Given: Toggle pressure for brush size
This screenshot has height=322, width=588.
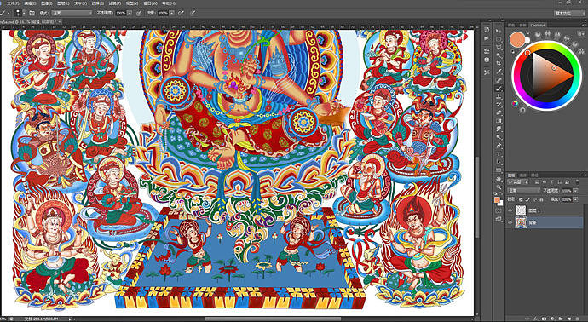Looking at the screenshot, I should 193,13.
